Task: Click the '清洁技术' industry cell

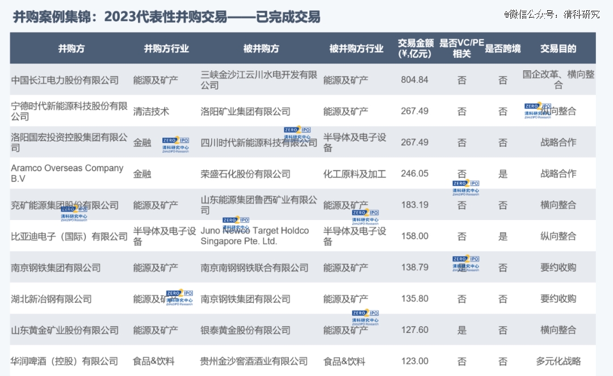Action: pyautogui.click(x=151, y=111)
